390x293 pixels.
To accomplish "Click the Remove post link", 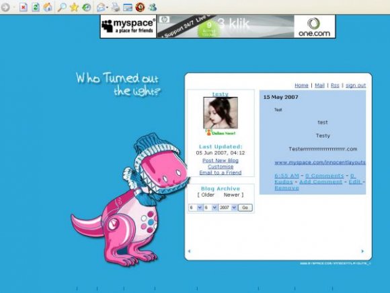I will click(x=286, y=188).
